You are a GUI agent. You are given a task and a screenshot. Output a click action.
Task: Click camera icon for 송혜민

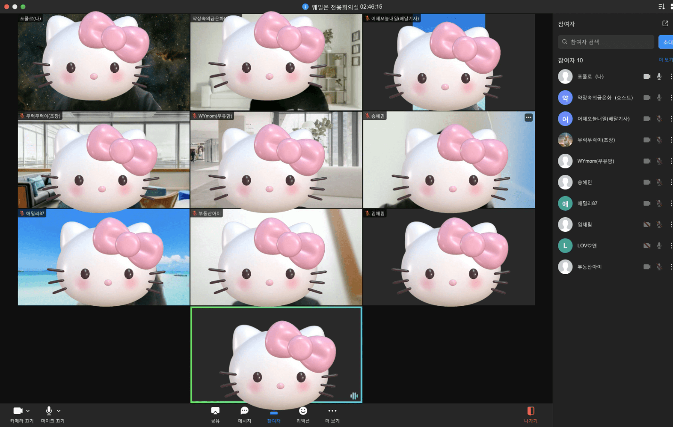point(647,182)
